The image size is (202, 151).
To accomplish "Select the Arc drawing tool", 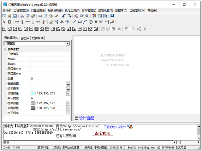I will [x=85, y=22].
